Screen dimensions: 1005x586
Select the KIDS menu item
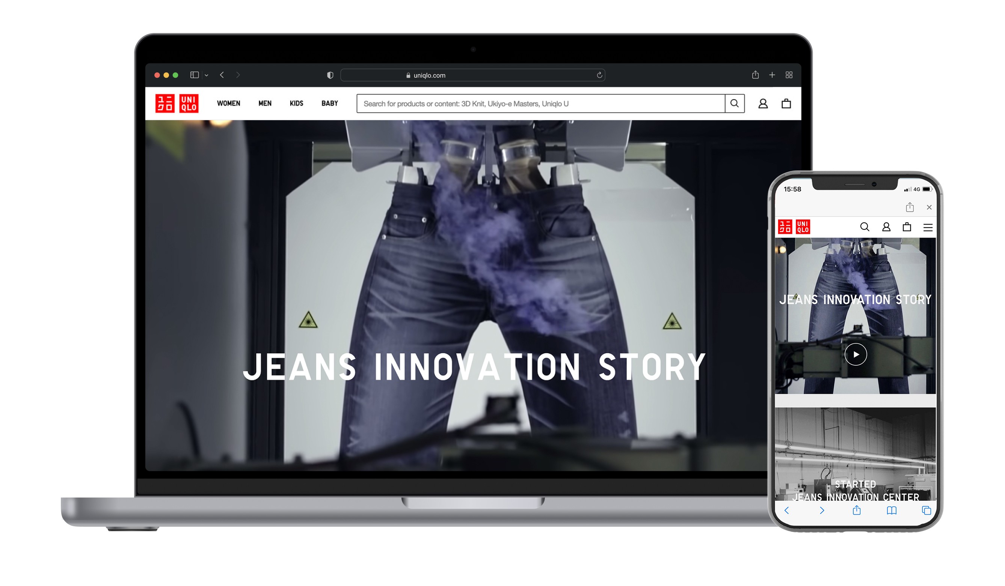tap(296, 104)
